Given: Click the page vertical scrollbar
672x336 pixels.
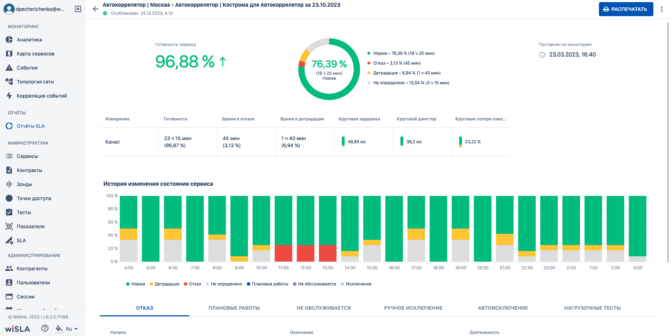Looking at the screenshot, I should tap(668, 142).
